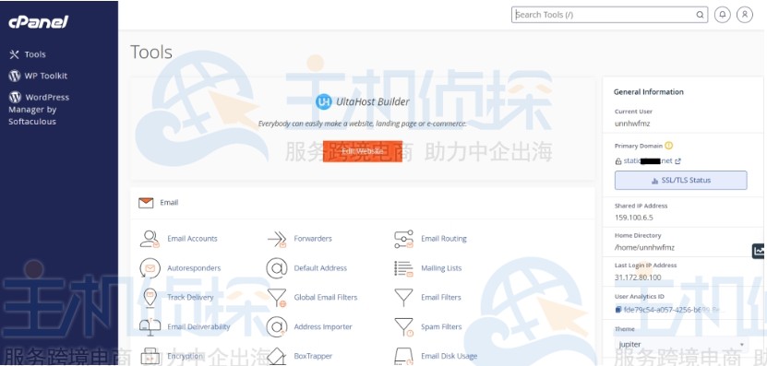The image size is (767, 366).
Task: Click the Primary Domain warning info icon
Action: tap(668, 146)
